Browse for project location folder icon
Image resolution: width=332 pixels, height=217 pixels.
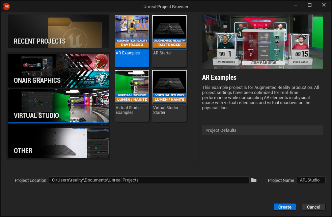coord(254,180)
